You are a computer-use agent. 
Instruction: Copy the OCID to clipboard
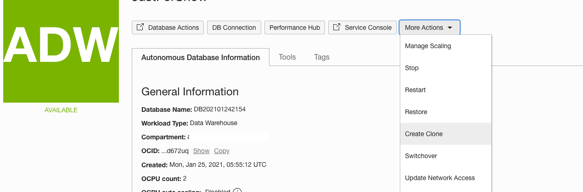222,151
